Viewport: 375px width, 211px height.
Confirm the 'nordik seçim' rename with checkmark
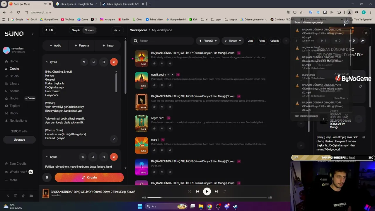[x=168, y=74]
